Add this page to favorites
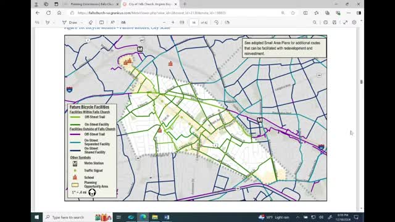 coord(293,13)
